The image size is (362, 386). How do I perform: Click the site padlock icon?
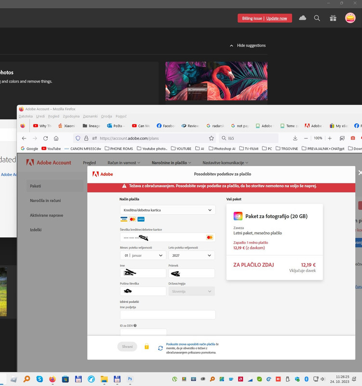click(x=86, y=138)
